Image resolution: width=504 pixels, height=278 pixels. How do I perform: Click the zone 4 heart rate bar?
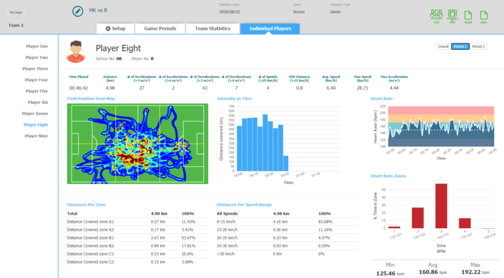pyautogui.click(x=465, y=223)
